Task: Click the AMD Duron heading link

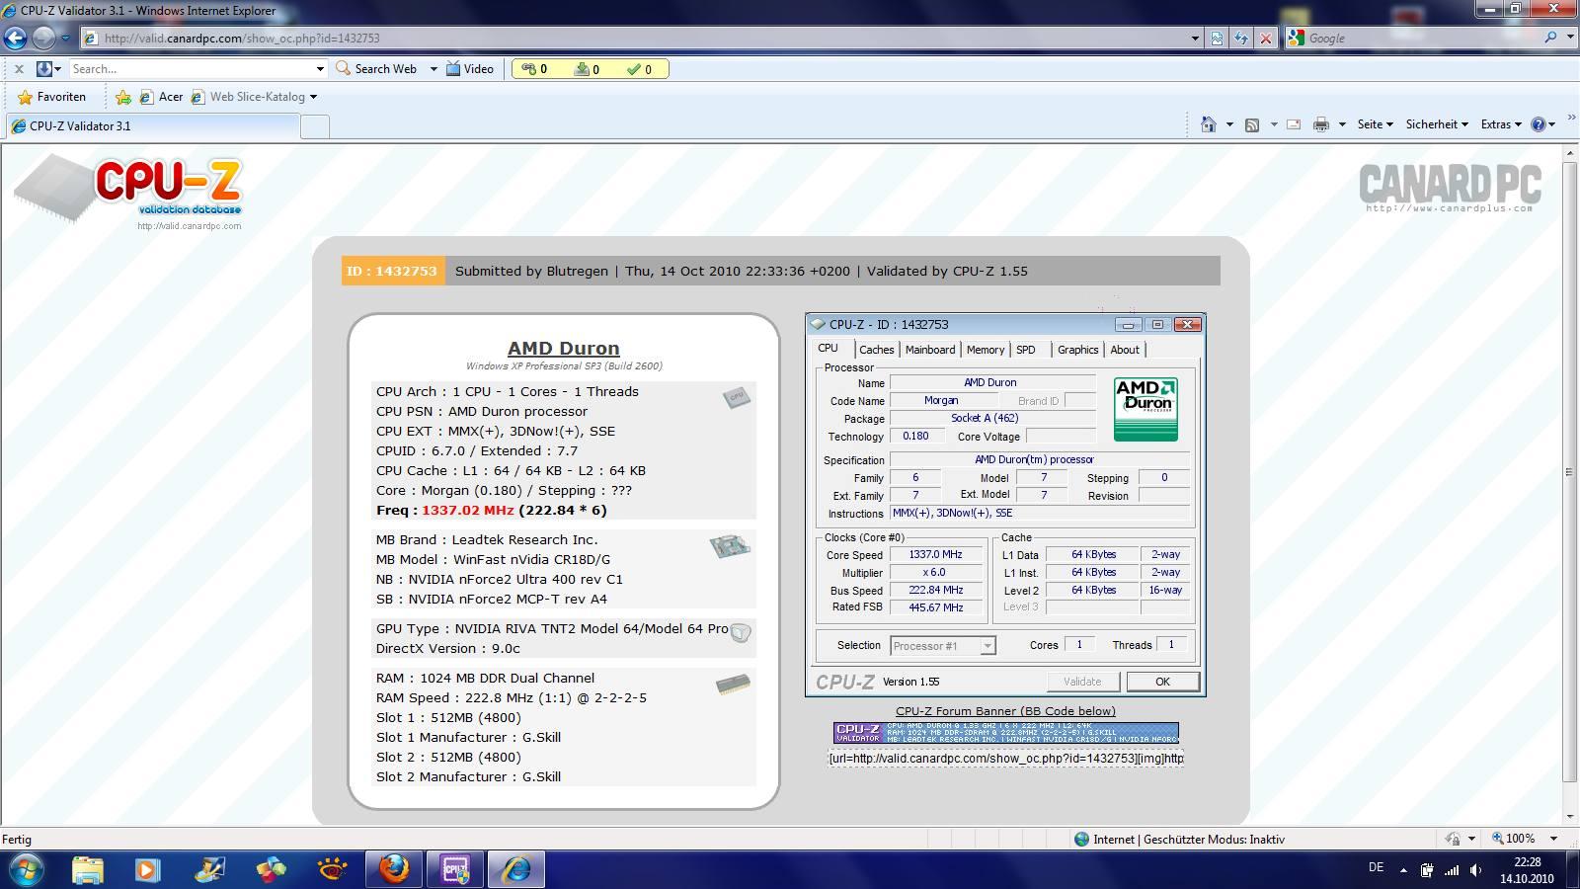Action: 564,348
